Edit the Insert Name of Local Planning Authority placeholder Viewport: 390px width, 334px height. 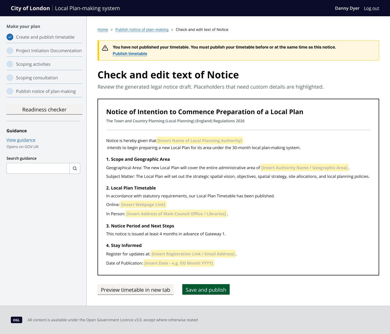(200, 140)
